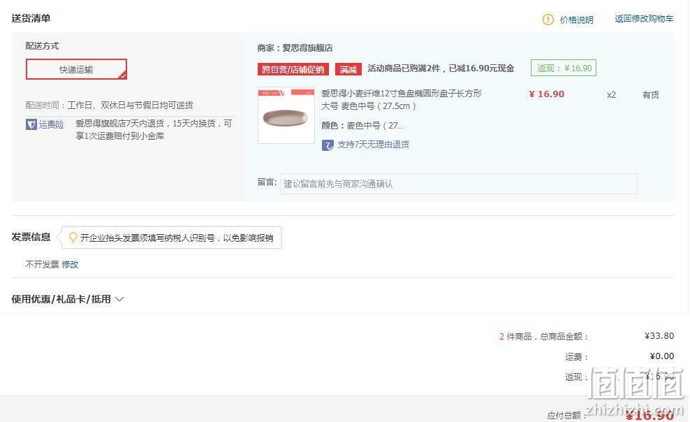The image size is (690, 422).
Task: Select 快递运输 delivery method option
Action: (76, 69)
